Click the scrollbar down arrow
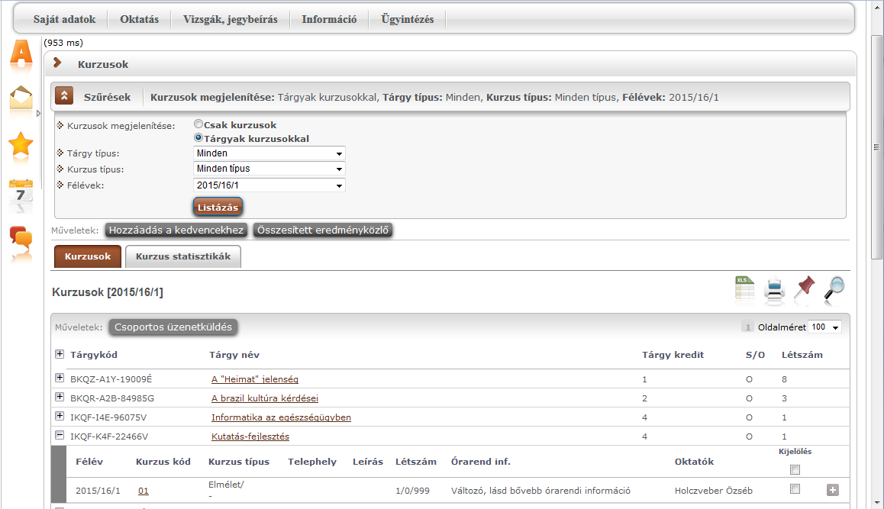The width and height of the screenshot is (884, 509). click(876, 502)
